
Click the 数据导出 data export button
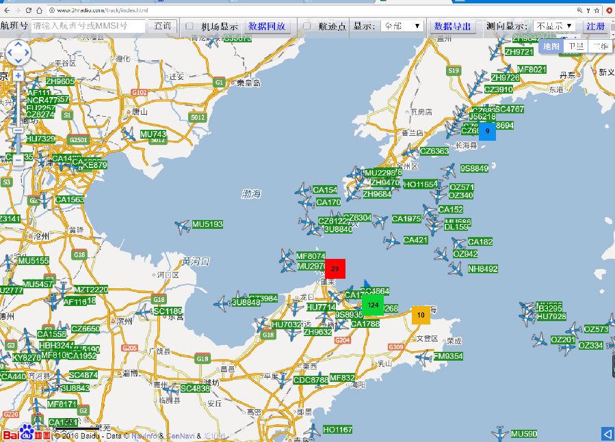(453, 26)
